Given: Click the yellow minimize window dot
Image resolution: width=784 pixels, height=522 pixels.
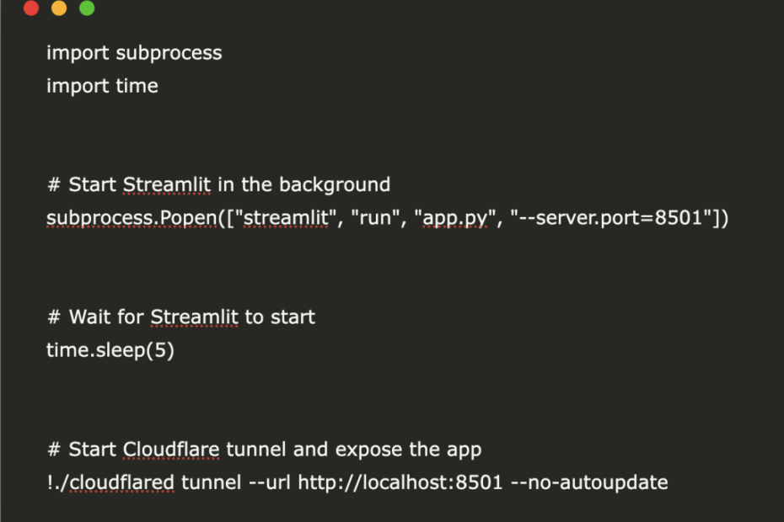Looking at the screenshot, I should [59, 8].
